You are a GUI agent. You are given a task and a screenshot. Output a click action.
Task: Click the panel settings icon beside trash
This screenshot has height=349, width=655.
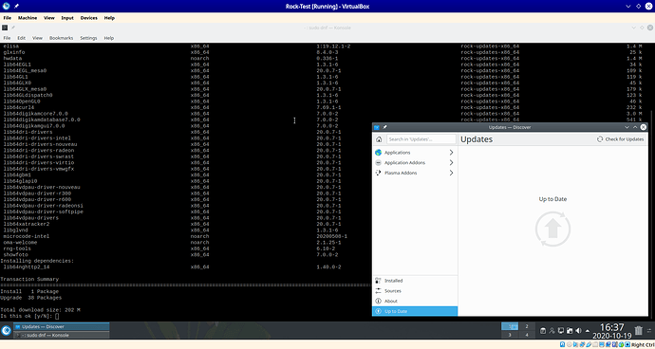[648, 331]
